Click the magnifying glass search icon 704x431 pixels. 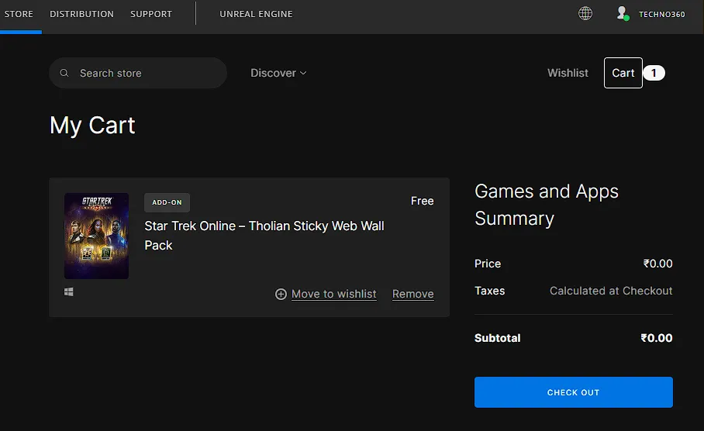(x=64, y=73)
